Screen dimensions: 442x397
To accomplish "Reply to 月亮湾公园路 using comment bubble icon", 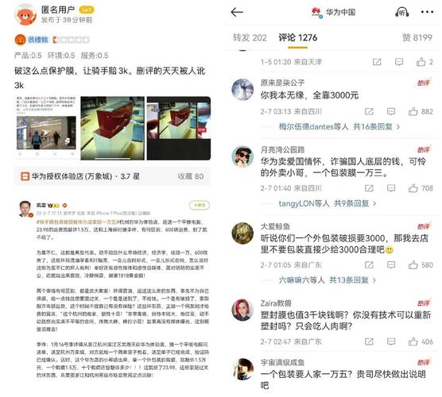I will point(391,188).
